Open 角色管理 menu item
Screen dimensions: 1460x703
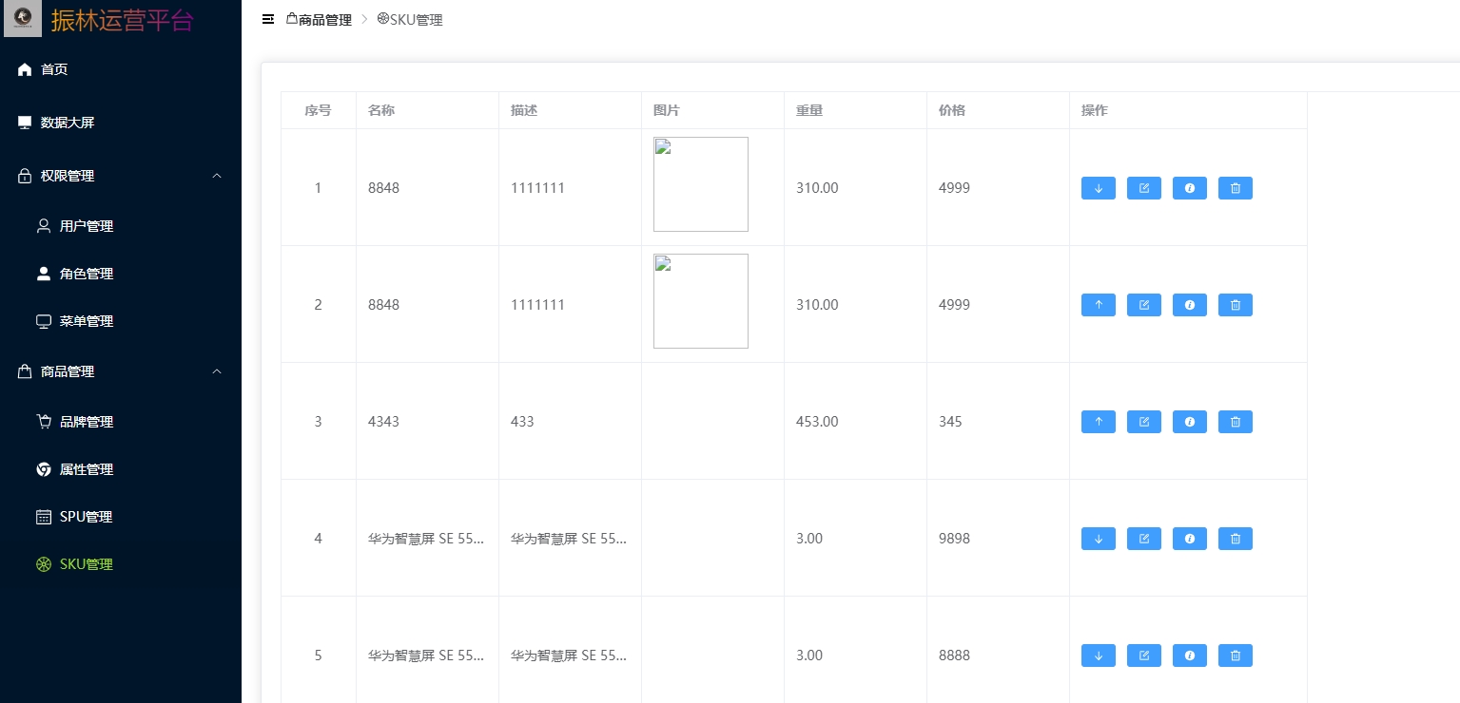(x=121, y=274)
